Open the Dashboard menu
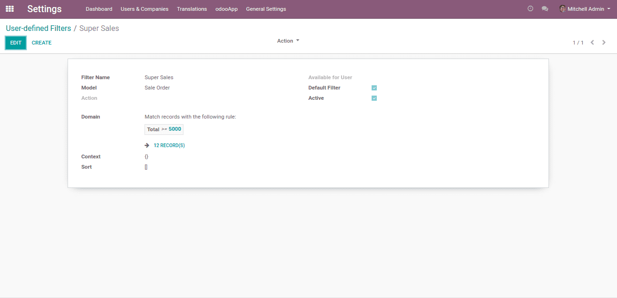Image resolution: width=617 pixels, height=298 pixels. coord(99,9)
